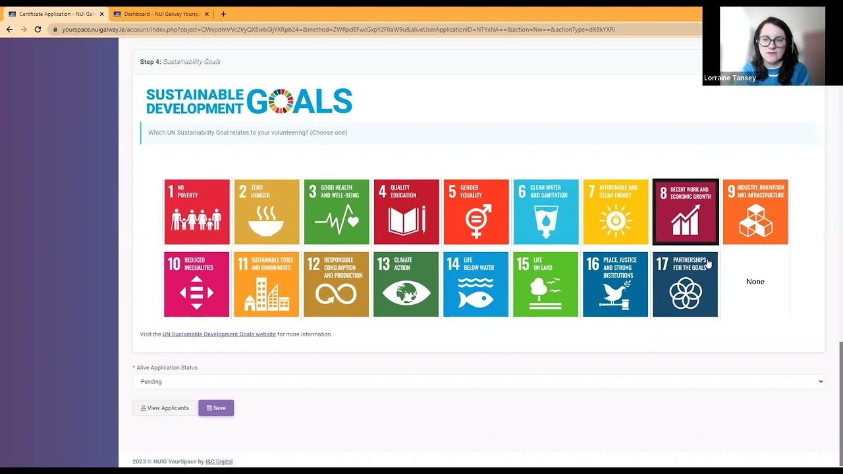Select Quality Education goal 4
This screenshot has height=474, width=843.
(x=406, y=212)
